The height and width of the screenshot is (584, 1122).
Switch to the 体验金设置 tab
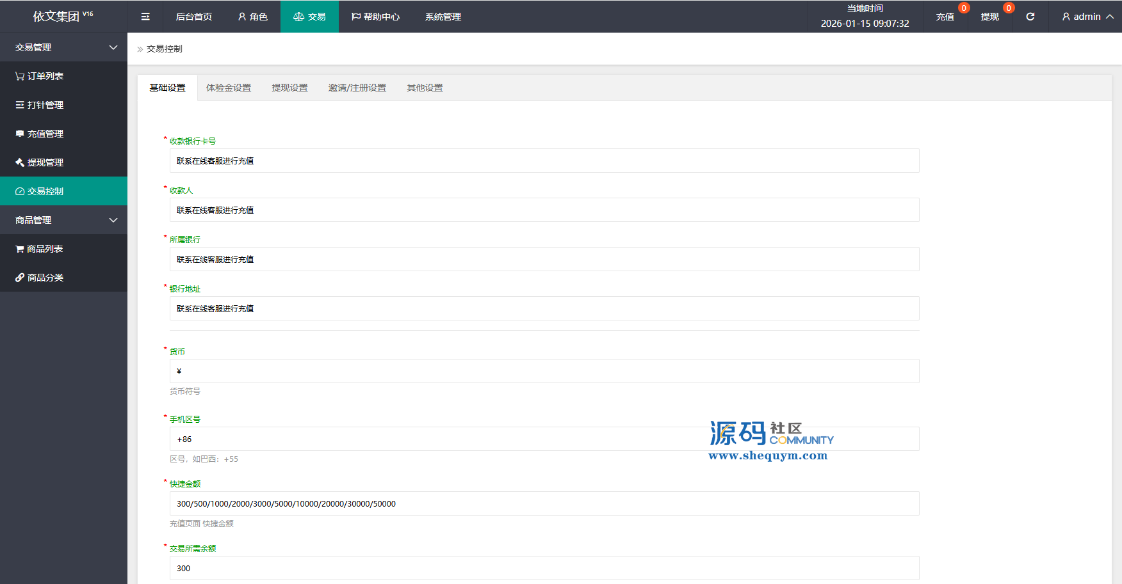(x=229, y=88)
